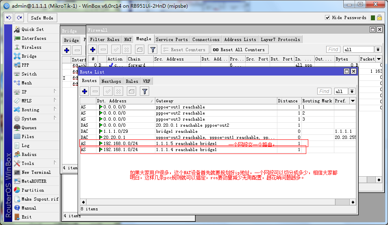The height and width of the screenshot is (225, 388).
Task: Switch to the NAT tab in Firewall
Action: point(128,39)
